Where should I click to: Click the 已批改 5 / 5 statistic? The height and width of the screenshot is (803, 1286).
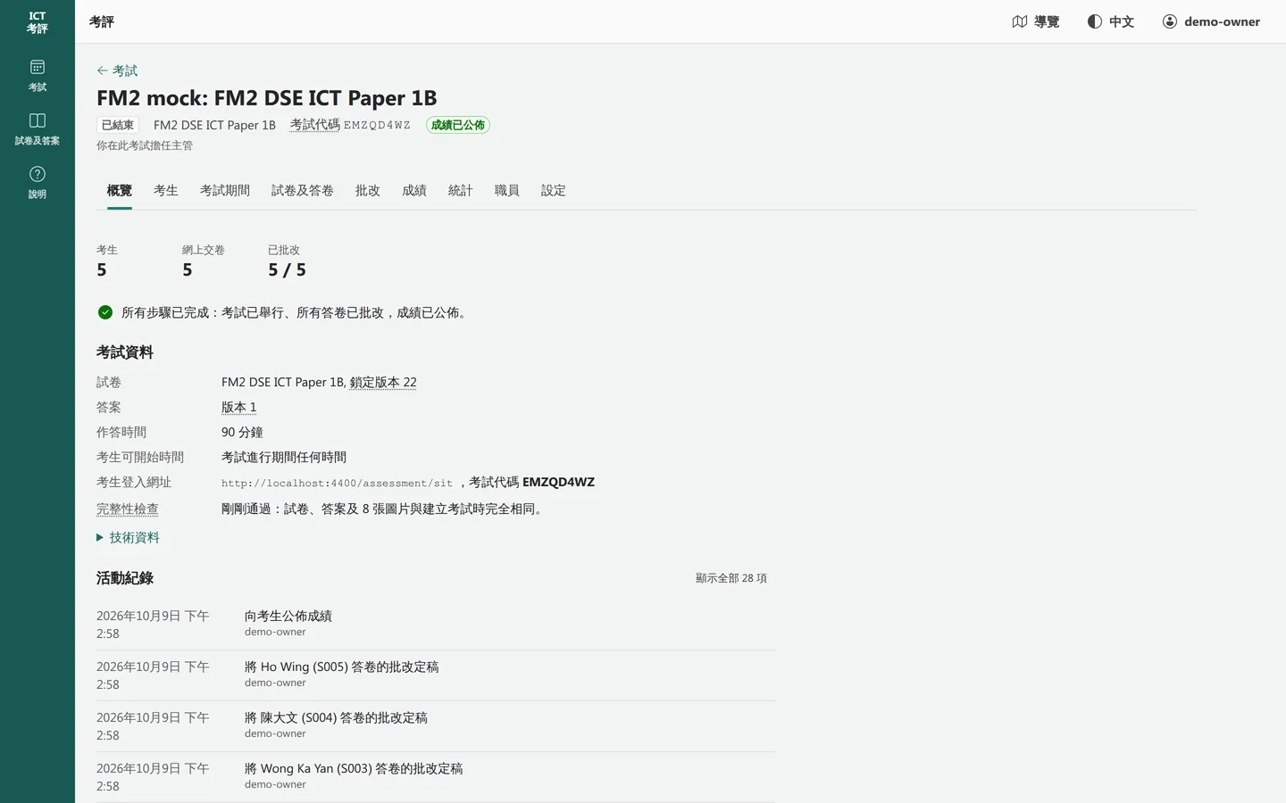[287, 261]
